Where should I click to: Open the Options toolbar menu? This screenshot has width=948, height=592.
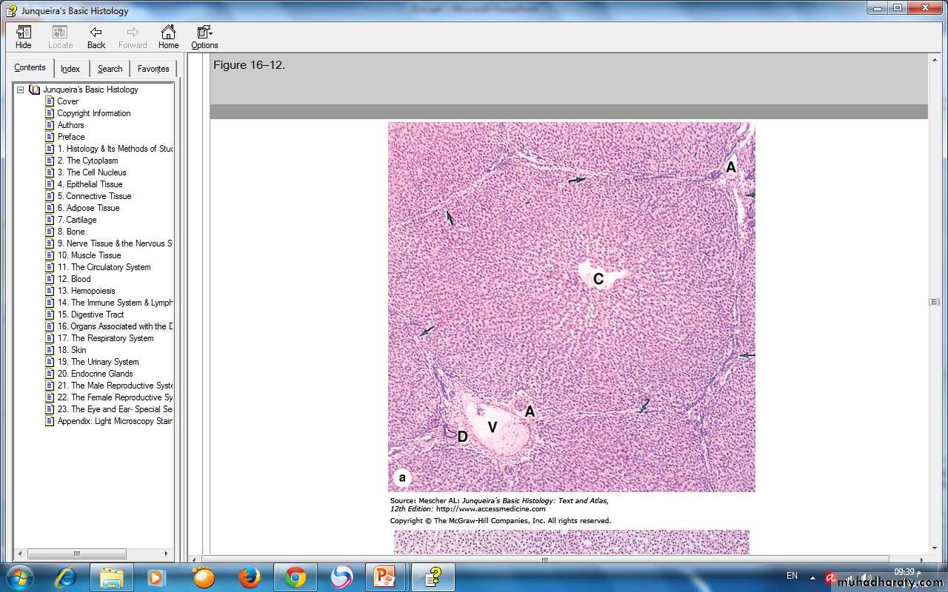(204, 37)
